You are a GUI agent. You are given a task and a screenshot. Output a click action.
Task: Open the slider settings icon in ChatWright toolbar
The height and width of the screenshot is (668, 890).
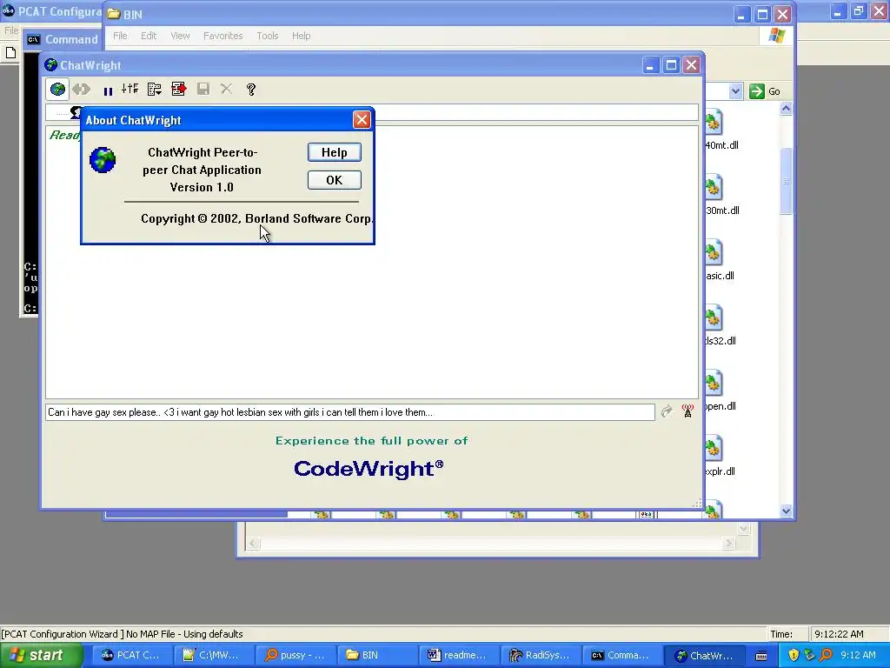tap(130, 89)
